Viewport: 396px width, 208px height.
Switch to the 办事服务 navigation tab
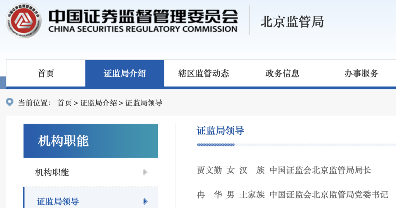click(361, 74)
